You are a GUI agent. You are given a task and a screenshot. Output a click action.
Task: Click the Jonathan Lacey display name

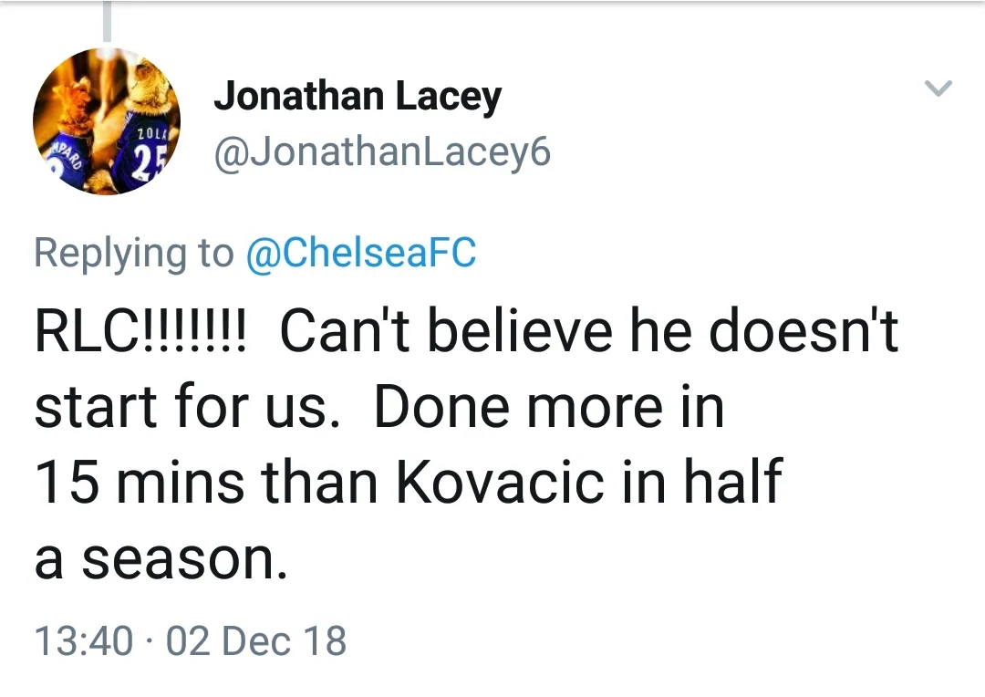(x=358, y=95)
